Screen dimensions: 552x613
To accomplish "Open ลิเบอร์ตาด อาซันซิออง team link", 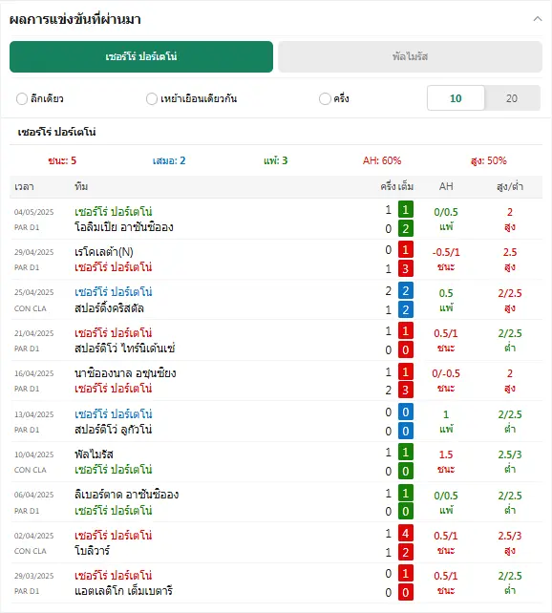I will coord(127,495).
